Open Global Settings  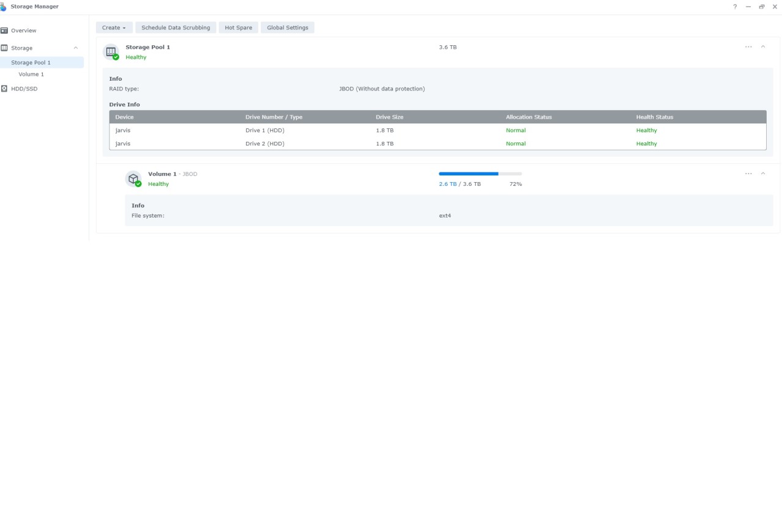click(x=288, y=28)
